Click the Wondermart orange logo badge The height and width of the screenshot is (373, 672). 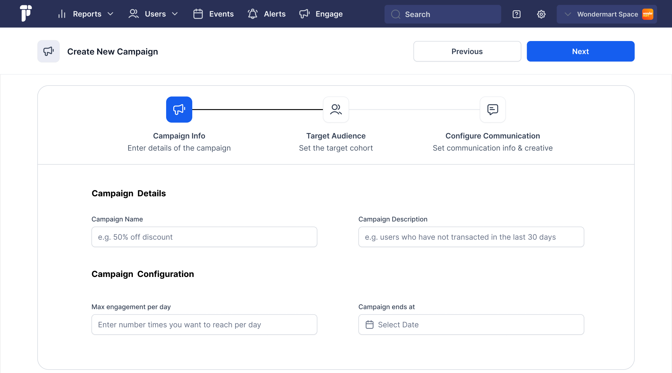[x=647, y=14]
